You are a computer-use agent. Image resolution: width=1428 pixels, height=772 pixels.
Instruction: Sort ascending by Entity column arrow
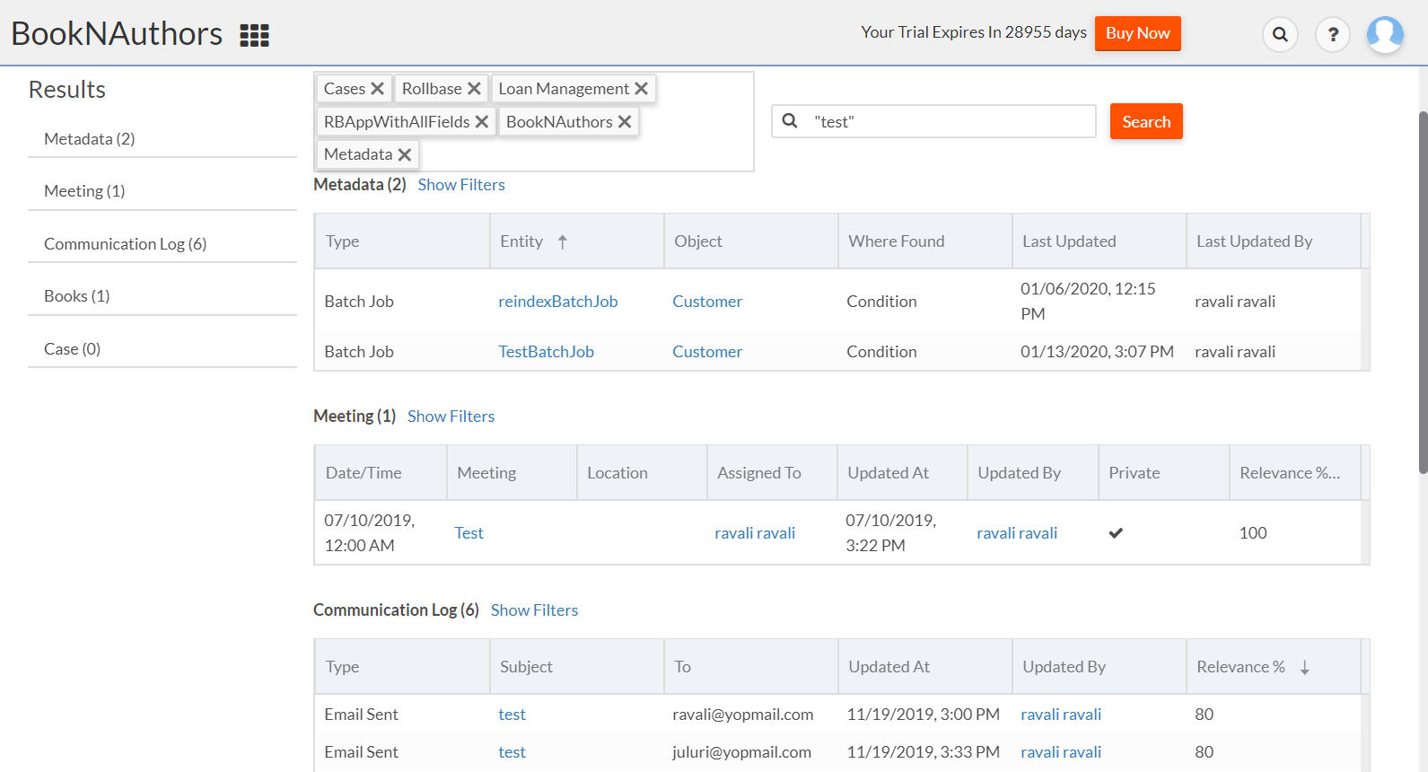click(x=563, y=241)
